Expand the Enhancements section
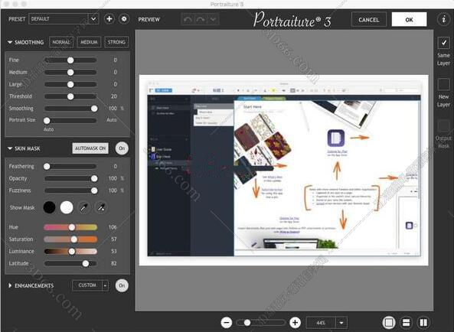Viewport: 454px width, 332px height. pyautogui.click(x=10, y=285)
